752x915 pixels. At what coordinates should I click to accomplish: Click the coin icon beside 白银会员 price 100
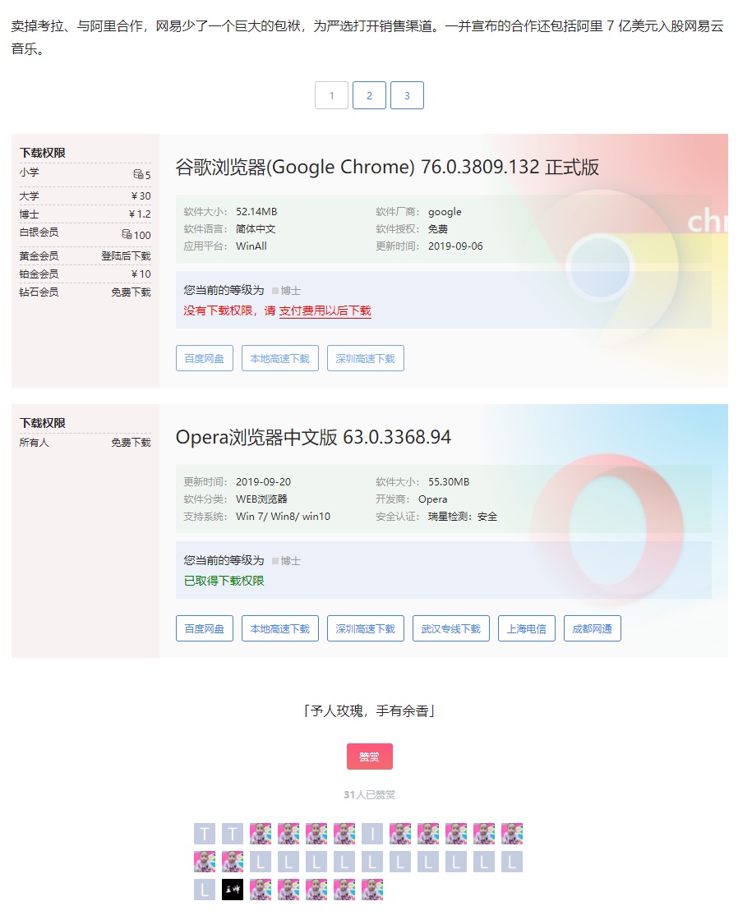[x=127, y=234]
